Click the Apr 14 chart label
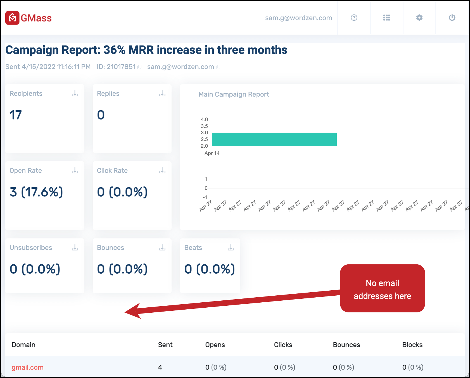 212,153
